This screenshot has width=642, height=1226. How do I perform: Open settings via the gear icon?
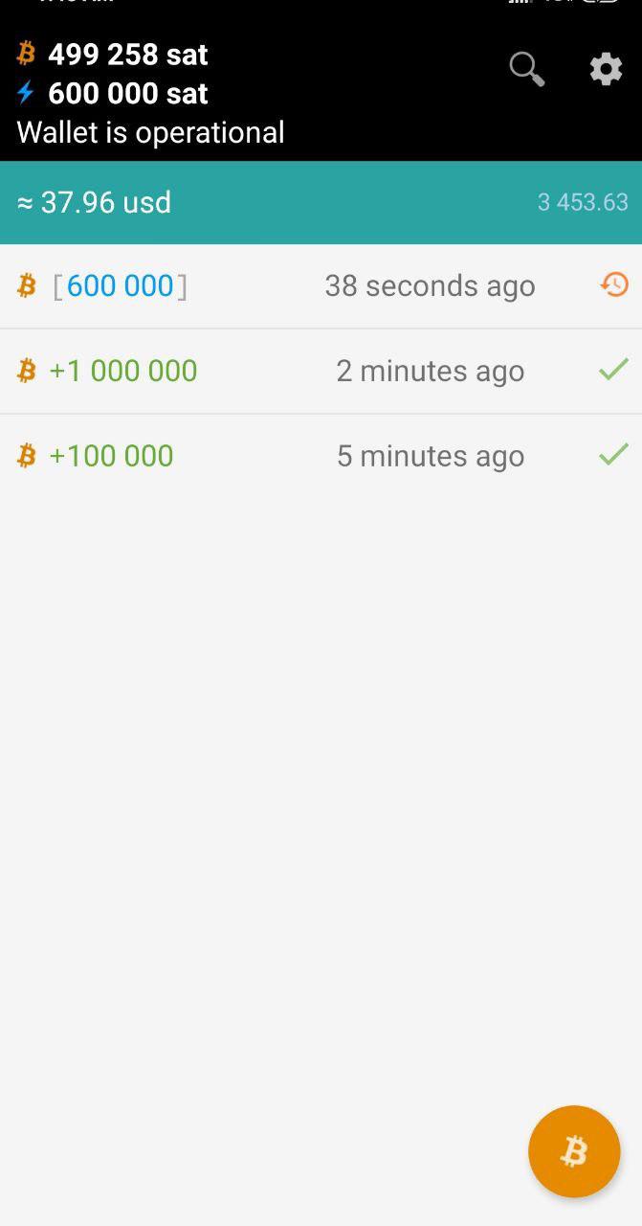click(606, 69)
